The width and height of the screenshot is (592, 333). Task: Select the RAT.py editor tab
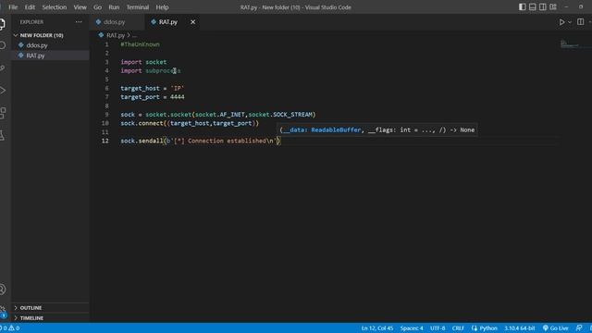click(168, 22)
